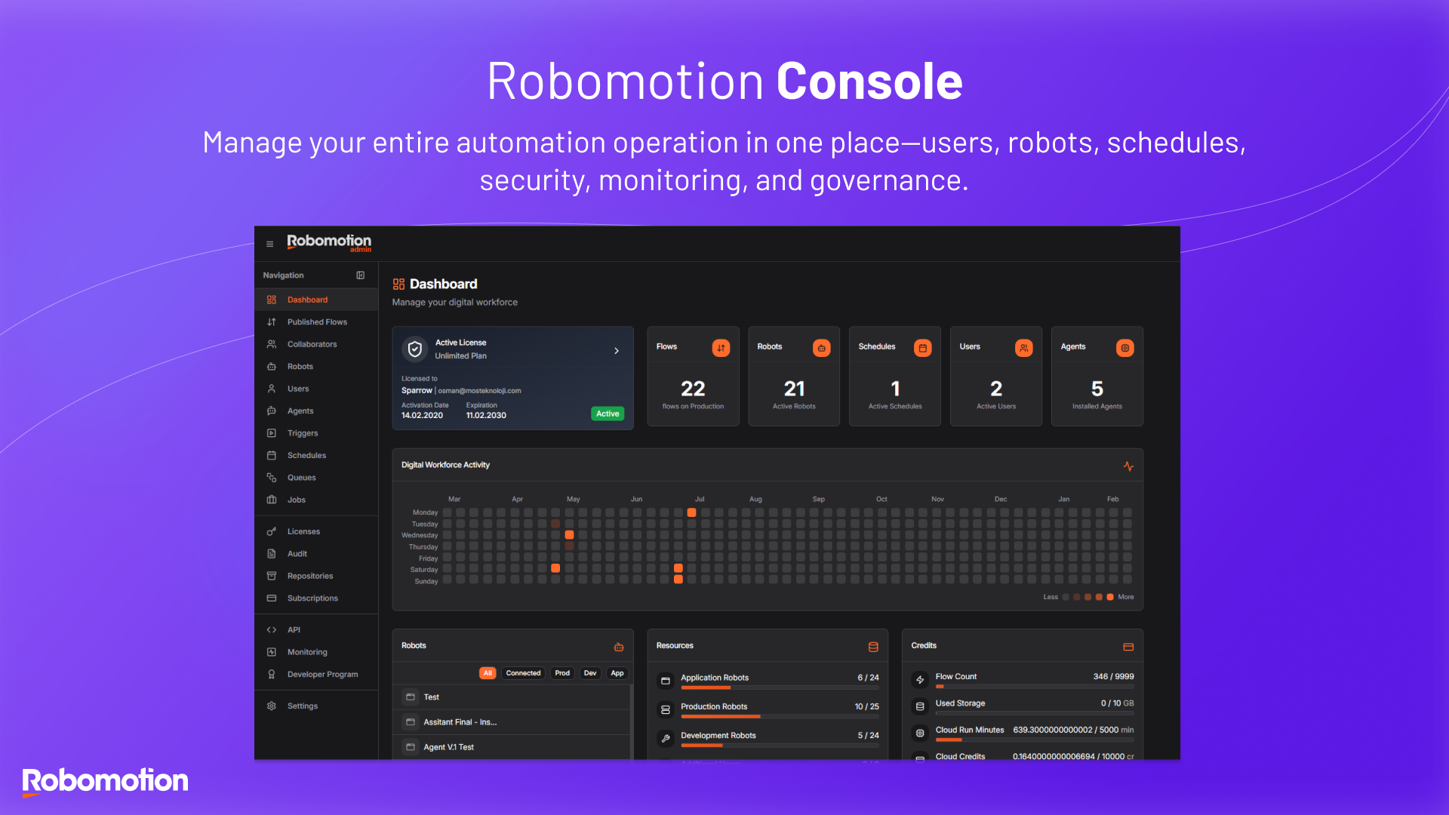Open the hamburger menu next to Robomotion logo

[269, 244]
